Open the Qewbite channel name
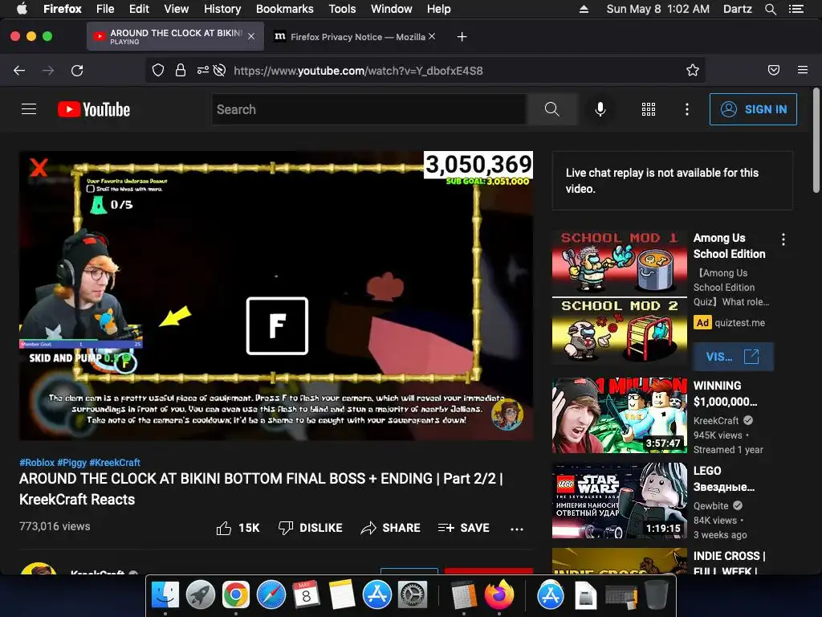Viewport: 822px width, 617px height. (711, 506)
